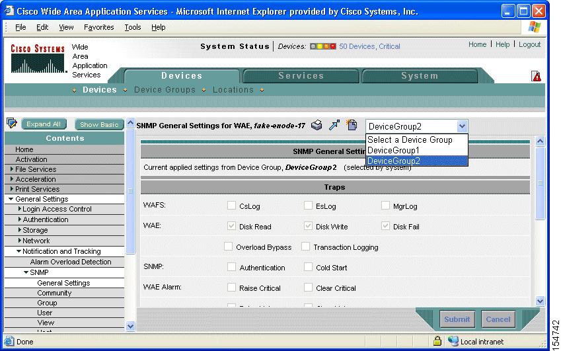
Task: Click the red warning alert icon
Action: click(537, 76)
